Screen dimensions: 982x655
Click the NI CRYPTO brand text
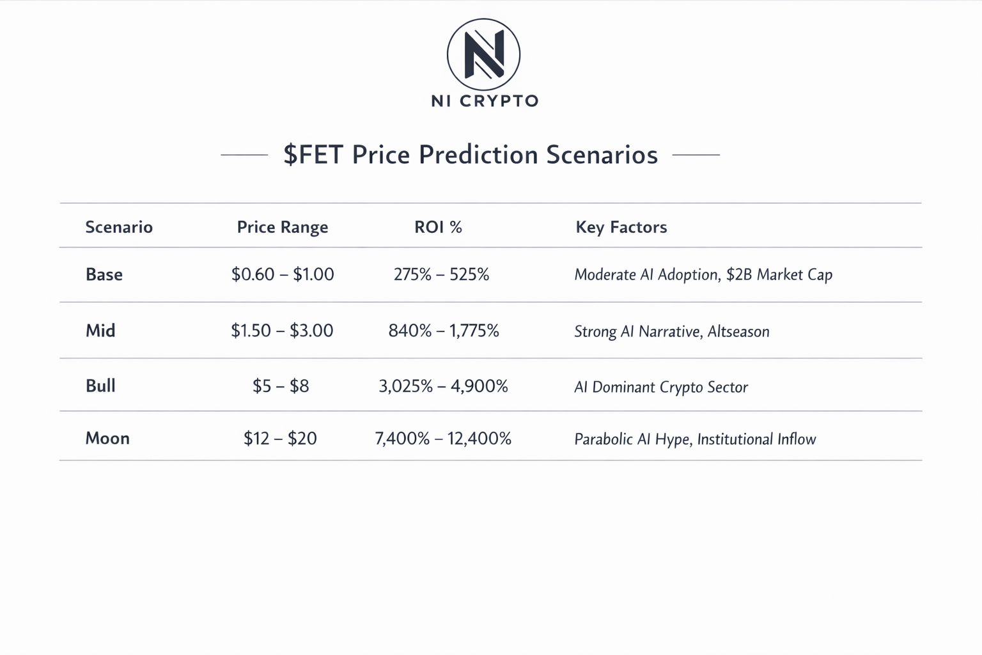click(485, 101)
